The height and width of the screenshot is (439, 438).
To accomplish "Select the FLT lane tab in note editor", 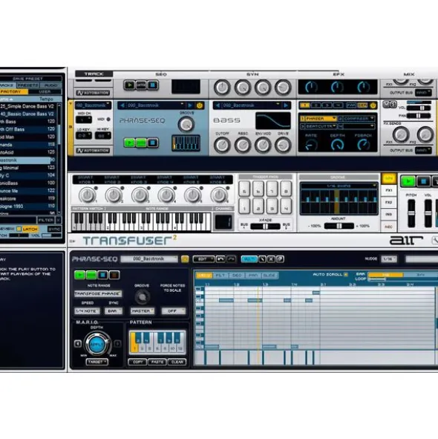I will pyautogui.click(x=220, y=276).
